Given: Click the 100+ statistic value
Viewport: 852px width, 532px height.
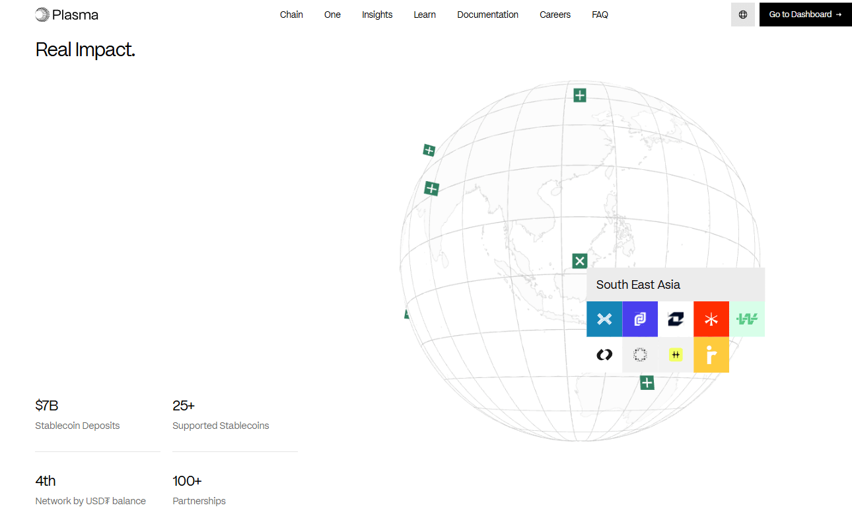Looking at the screenshot, I should [x=187, y=480].
